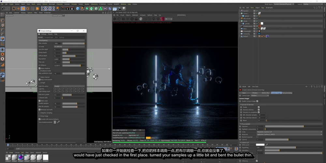Open the Spline Pen tool

(x=82, y=8)
